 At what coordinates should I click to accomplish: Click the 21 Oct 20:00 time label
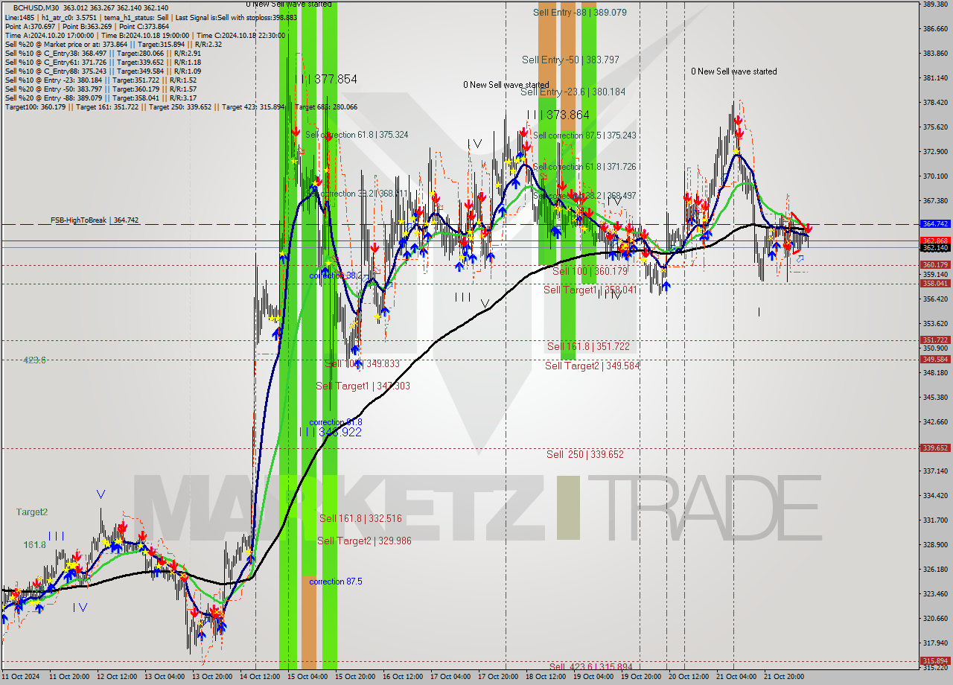click(x=784, y=677)
